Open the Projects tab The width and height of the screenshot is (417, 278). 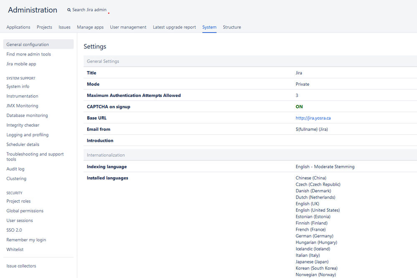pyautogui.click(x=44, y=27)
